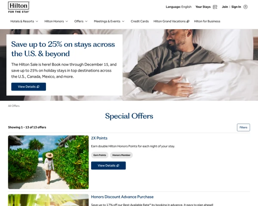The height and width of the screenshot is (206, 258).
Task: Open the Credit Cards menu item
Action: pos(139,21)
